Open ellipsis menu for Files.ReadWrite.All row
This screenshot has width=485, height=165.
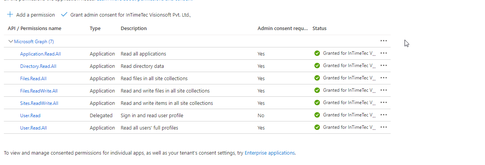384,90
